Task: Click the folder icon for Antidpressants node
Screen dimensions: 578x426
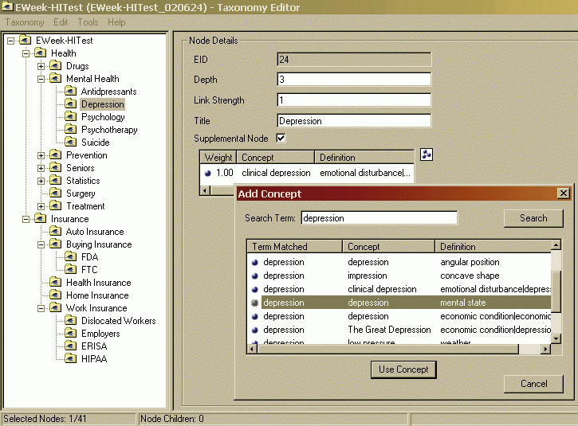Action: pos(71,92)
